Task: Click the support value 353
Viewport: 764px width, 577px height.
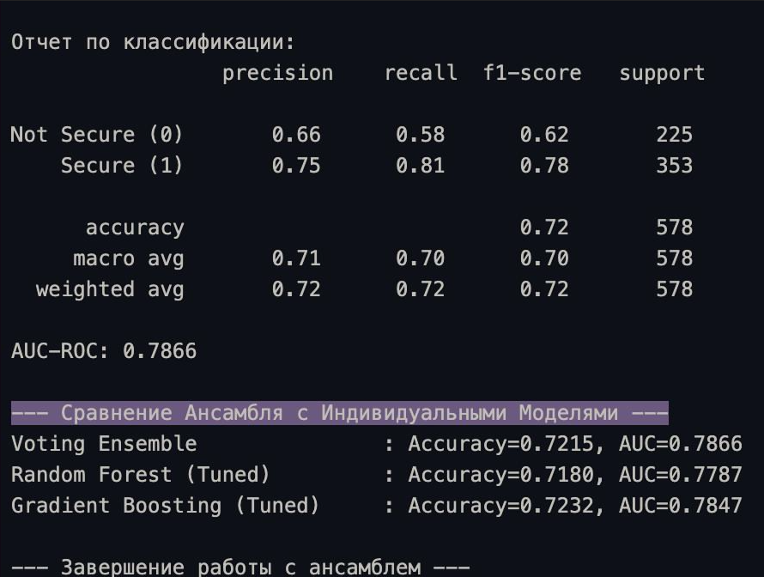Action: (x=674, y=166)
